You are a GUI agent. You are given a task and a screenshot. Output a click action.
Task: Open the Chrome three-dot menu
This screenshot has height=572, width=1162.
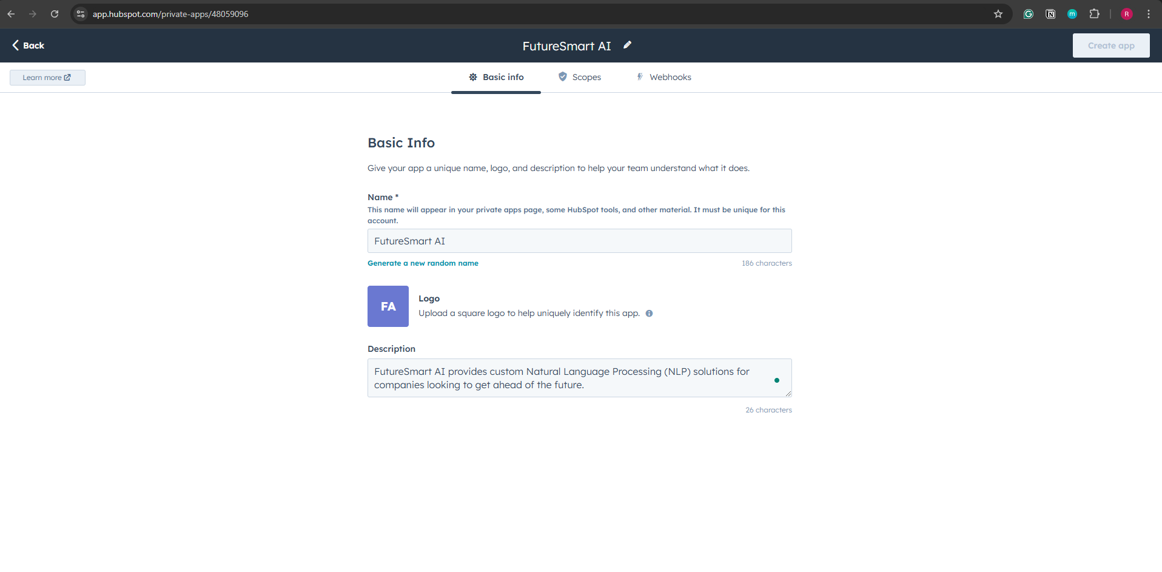click(x=1149, y=14)
